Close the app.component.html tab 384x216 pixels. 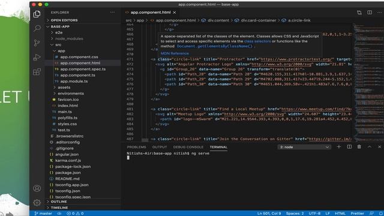coord(175,13)
